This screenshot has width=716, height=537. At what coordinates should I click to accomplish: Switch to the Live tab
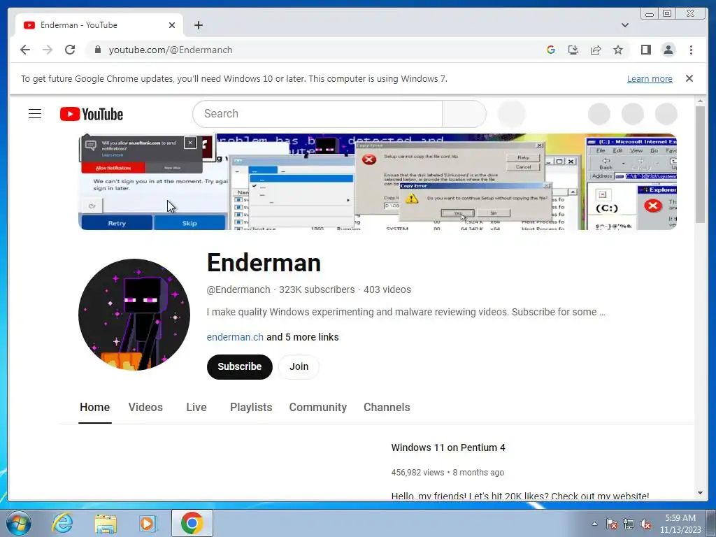[196, 408]
